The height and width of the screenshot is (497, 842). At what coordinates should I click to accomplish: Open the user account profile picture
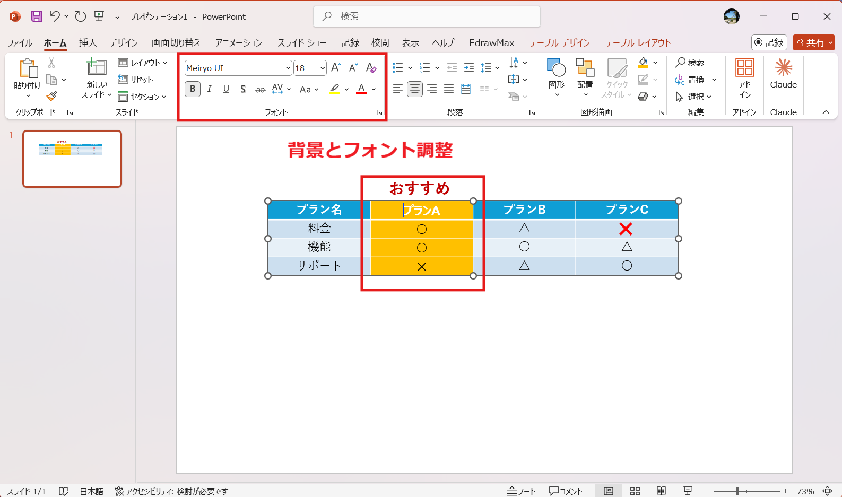click(x=732, y=16)
